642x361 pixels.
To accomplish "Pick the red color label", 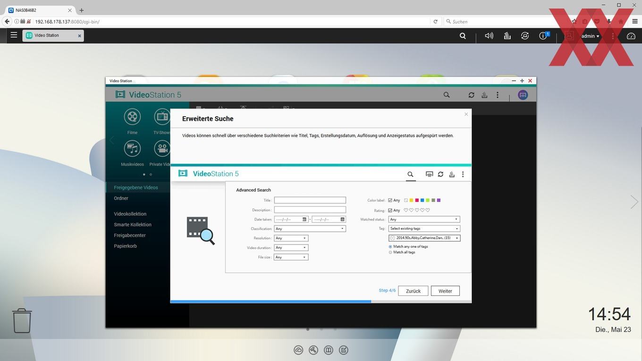I will click(417, 200).
